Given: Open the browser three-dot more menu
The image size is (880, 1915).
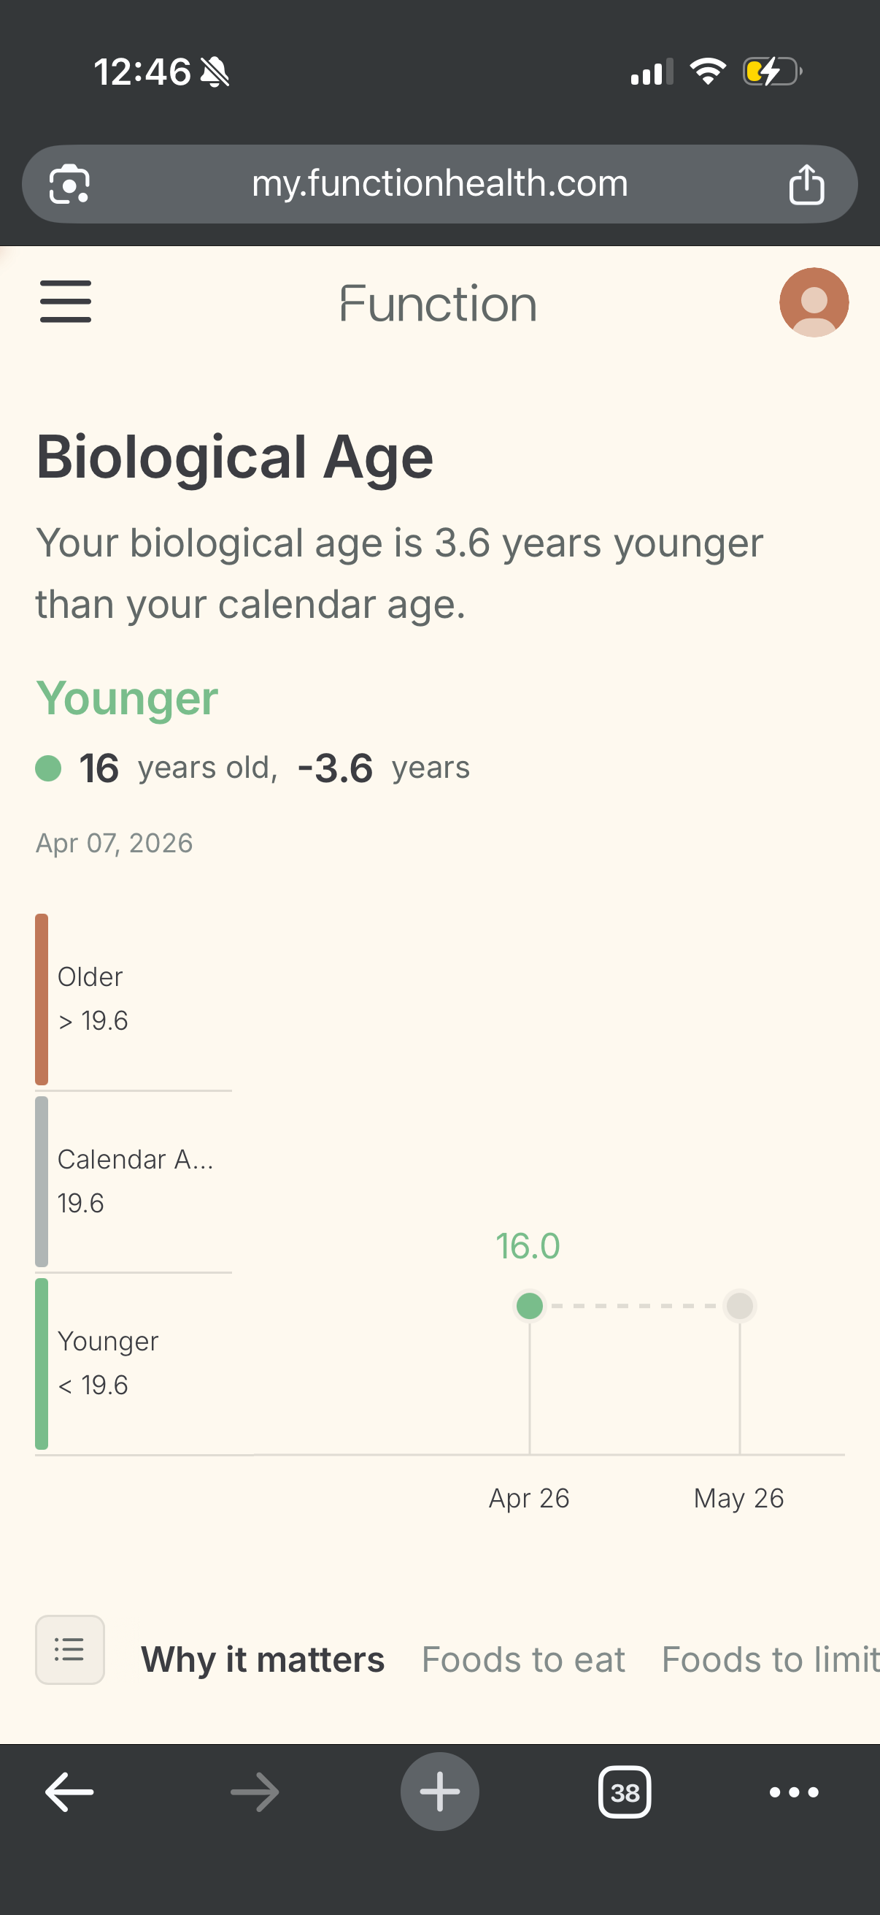Looking at the screenshot, I should point(794,1792).
